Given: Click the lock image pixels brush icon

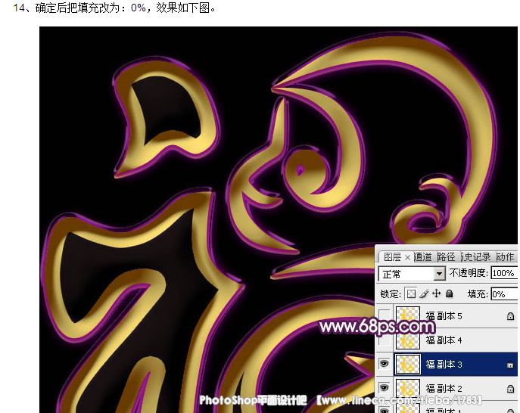Looking at the screenshot, I should [424, 293].
